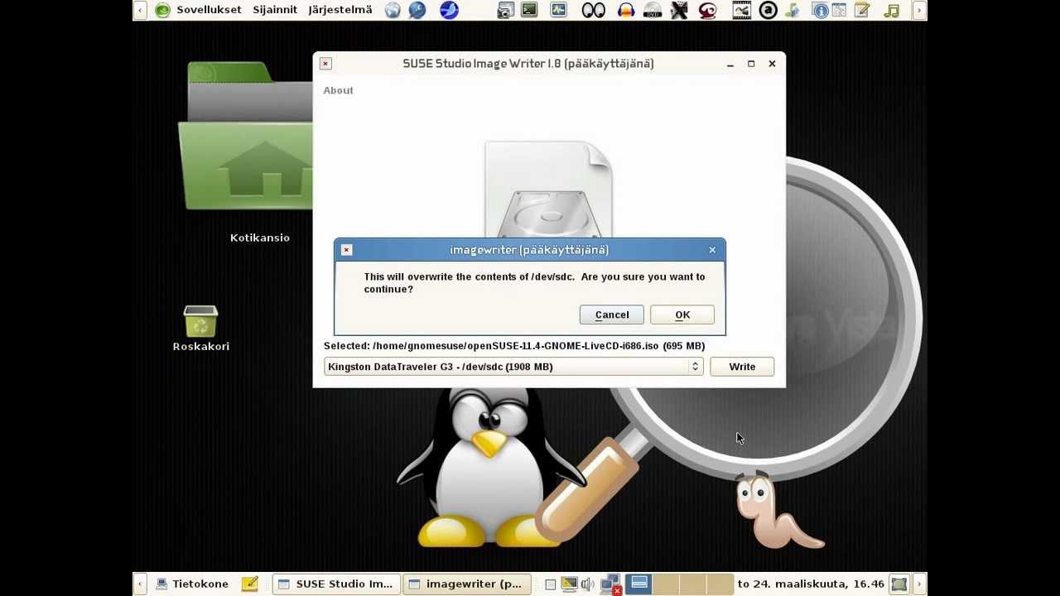Open the window-with-tools icon in panel
Viewport: 1060px width, 596px height.
[839, 10]
